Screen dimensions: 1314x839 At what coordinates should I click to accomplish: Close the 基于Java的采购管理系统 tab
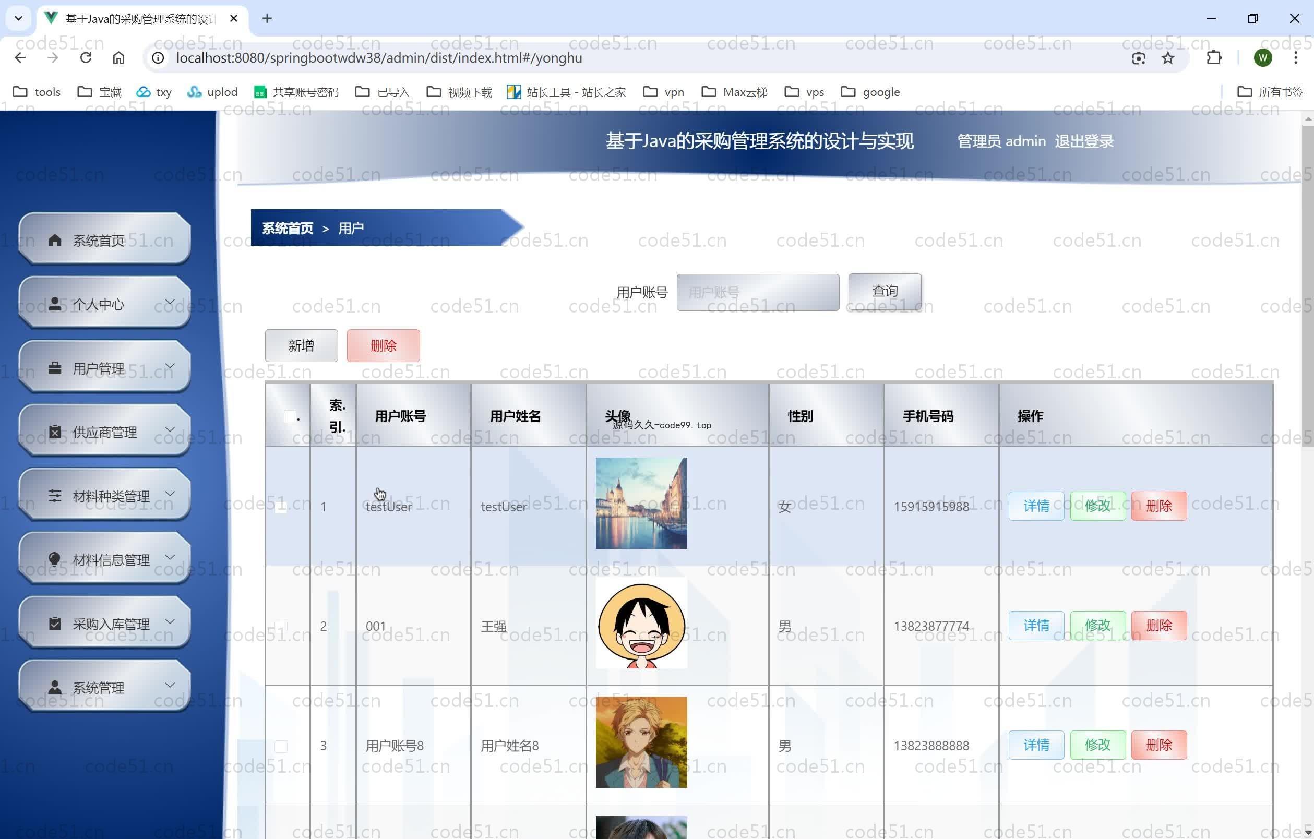234,19
